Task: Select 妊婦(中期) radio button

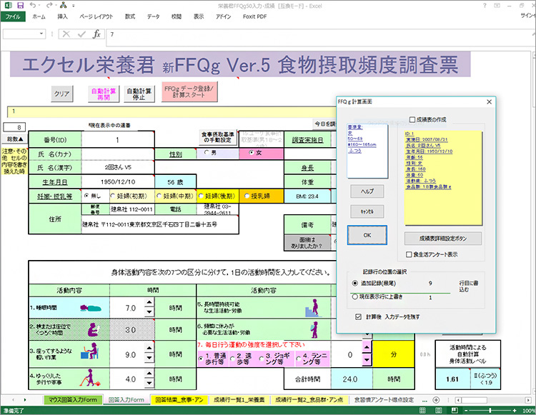Action: tap(159, 196)
